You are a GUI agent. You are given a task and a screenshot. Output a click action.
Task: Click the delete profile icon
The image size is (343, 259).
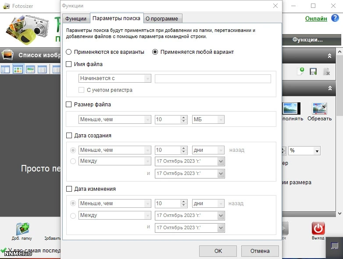tap(326, 71)
